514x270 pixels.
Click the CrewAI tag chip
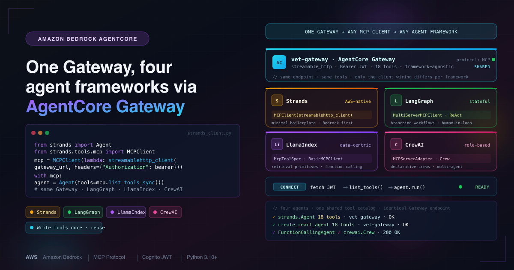(x=166, y=212)
